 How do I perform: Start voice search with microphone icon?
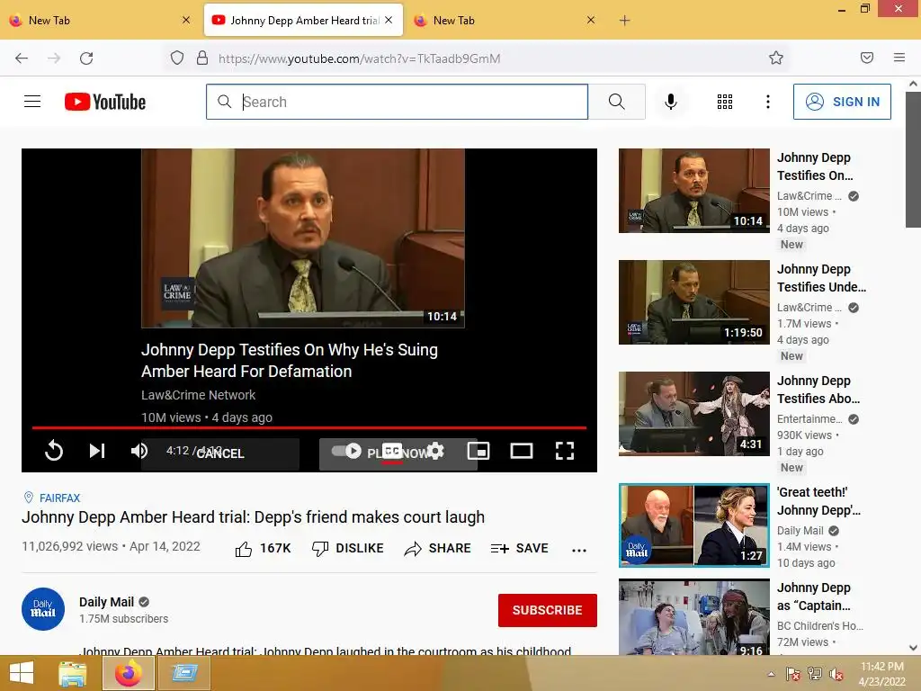pos(671,102)
